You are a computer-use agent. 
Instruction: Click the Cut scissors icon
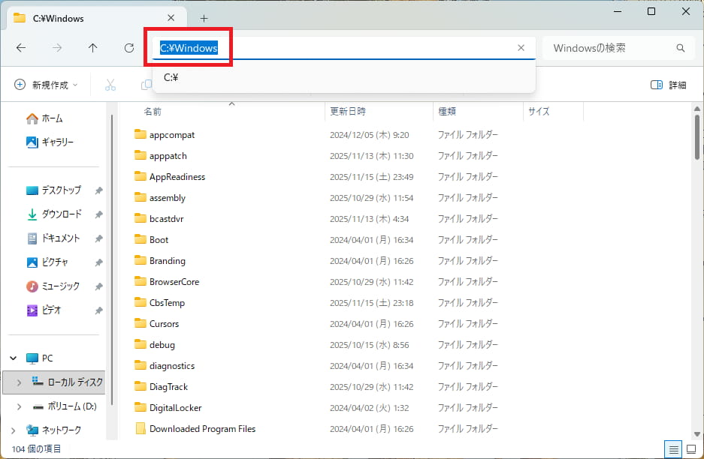point(110,85)
